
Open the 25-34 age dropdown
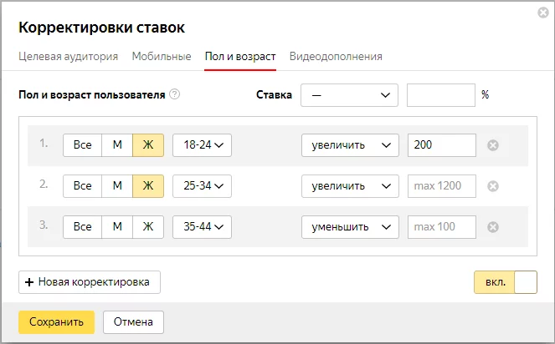(x=202, y=186)
